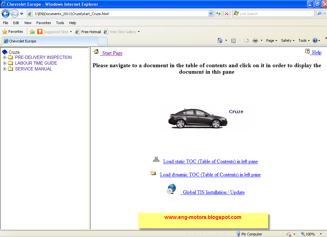This screenshot has height=237, width=327.
Task: Click the blank New Tab button
Action: coord(103,41)
